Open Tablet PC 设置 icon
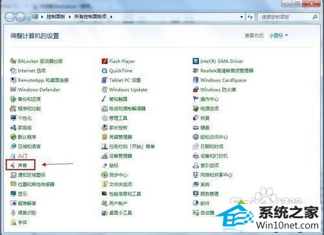Viewport: 324px width, 235px height. pos(104,80)
